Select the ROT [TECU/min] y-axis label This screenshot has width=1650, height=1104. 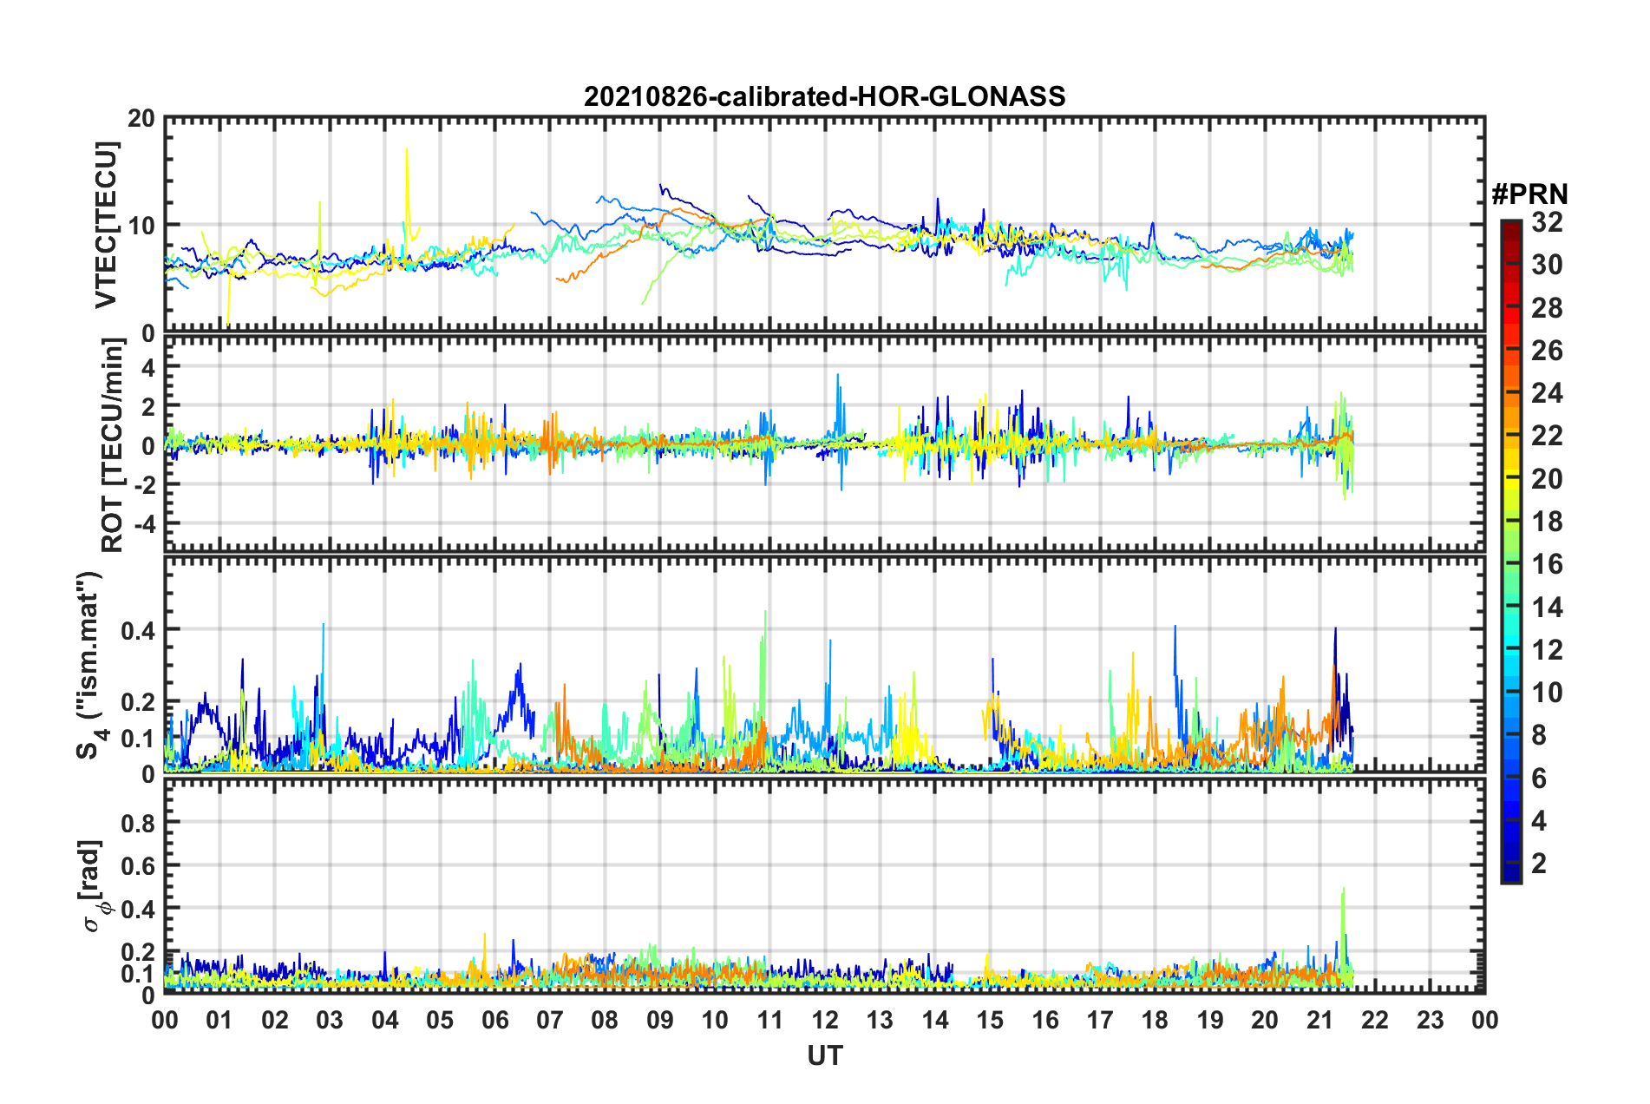113,445
